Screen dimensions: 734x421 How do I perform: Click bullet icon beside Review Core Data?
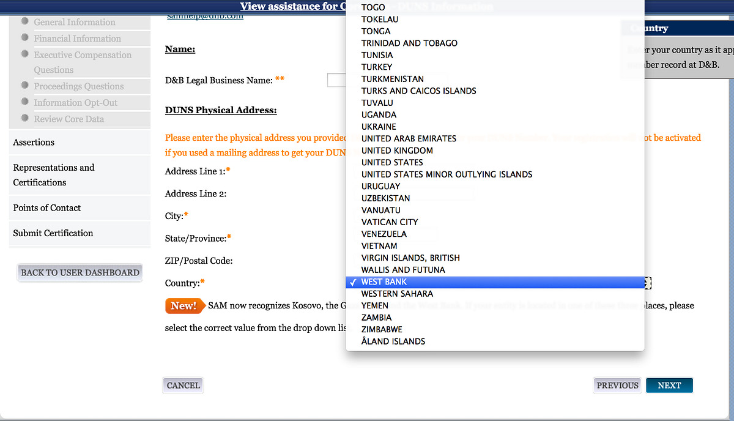24,117
